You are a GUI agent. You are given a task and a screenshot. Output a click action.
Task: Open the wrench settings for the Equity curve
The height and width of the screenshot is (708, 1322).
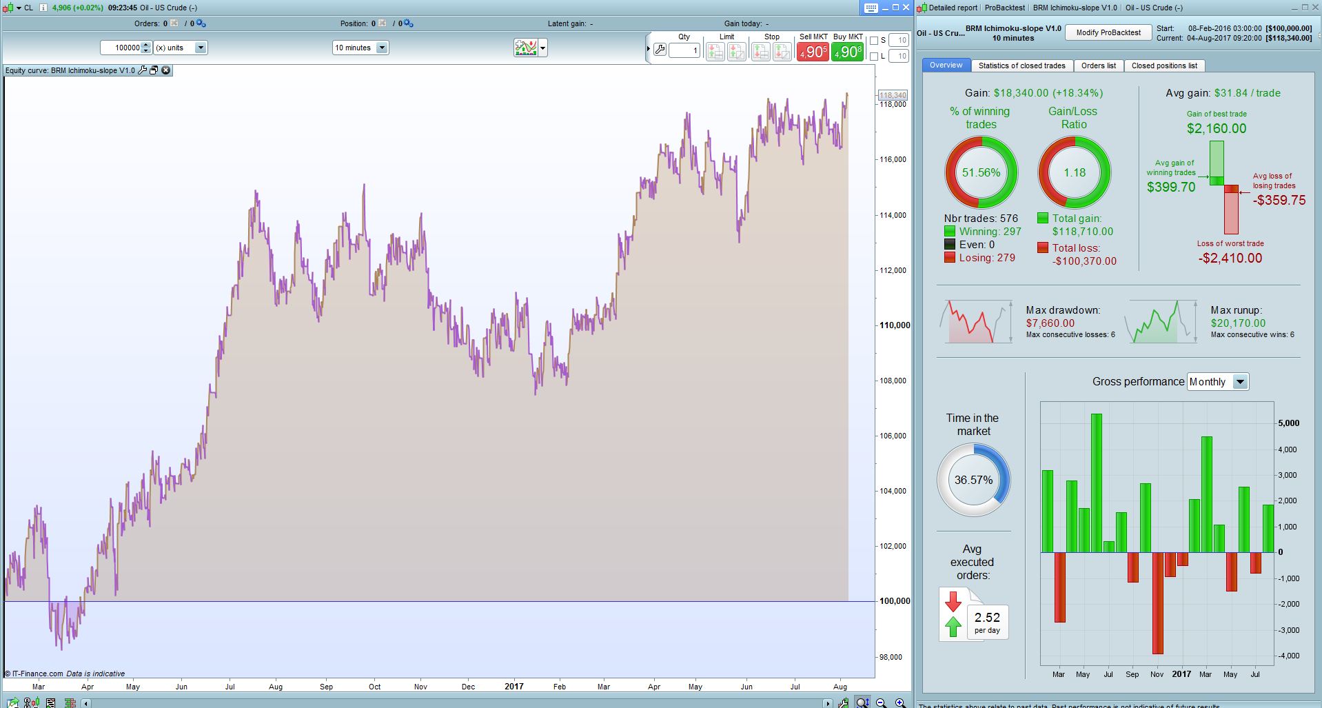(x=143, y=70)
